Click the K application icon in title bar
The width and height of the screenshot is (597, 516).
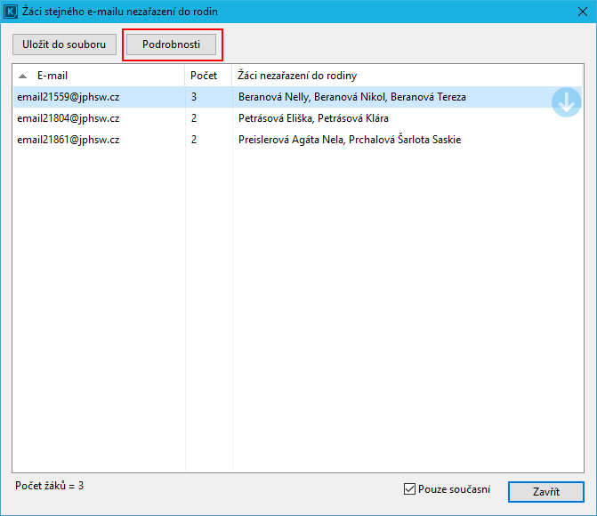pos(12,12)
